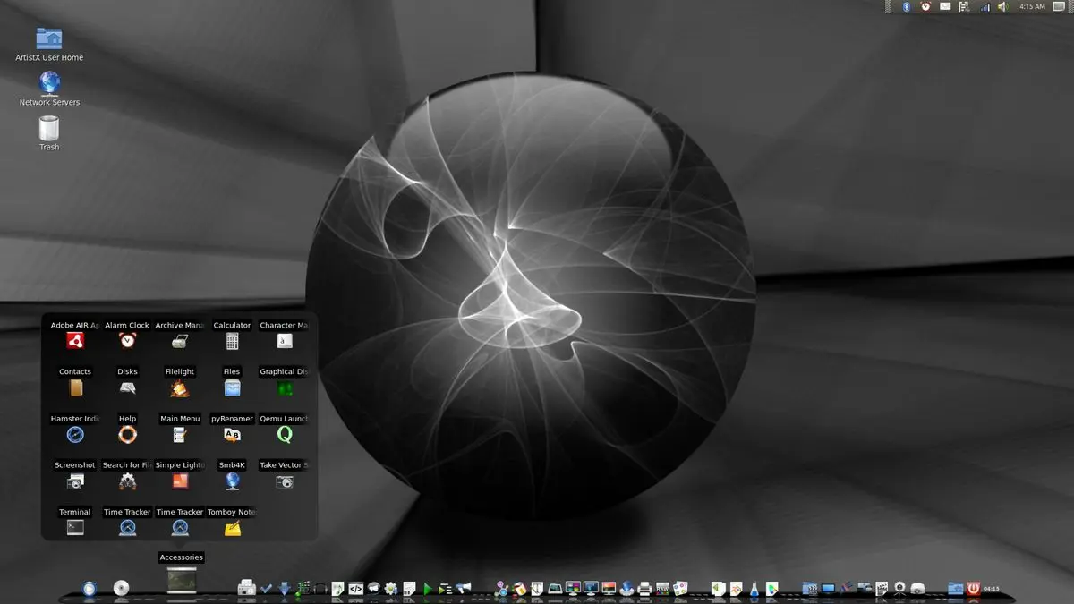Launch the Contacts application
Viewport: 1074px width, 604px height.
[75, 388]
